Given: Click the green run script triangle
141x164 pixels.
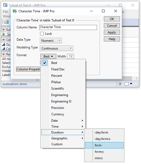Looking at the screenshot, I should coord(4,34).
